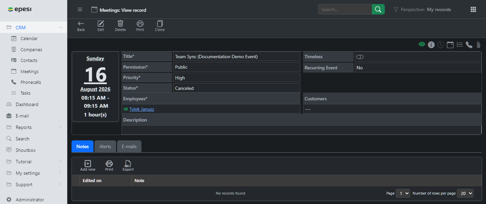This screenshot has width=486, height=204.
Task: Edit this meeting record
Action: (x=101, y=26)
